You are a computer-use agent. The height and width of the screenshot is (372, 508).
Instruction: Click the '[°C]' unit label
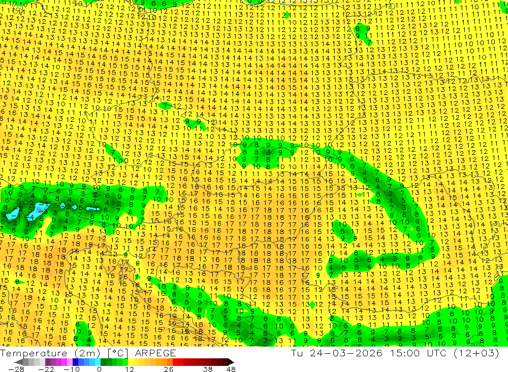[118, 353]
